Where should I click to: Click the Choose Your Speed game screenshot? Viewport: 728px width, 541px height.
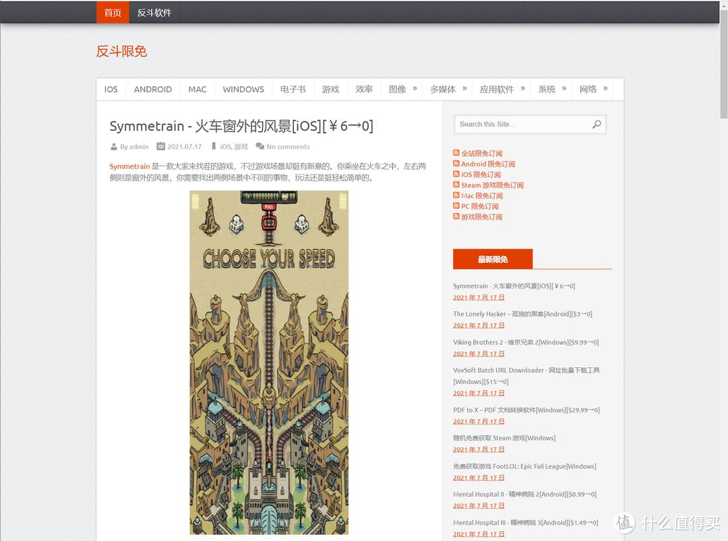pos(269,362)
